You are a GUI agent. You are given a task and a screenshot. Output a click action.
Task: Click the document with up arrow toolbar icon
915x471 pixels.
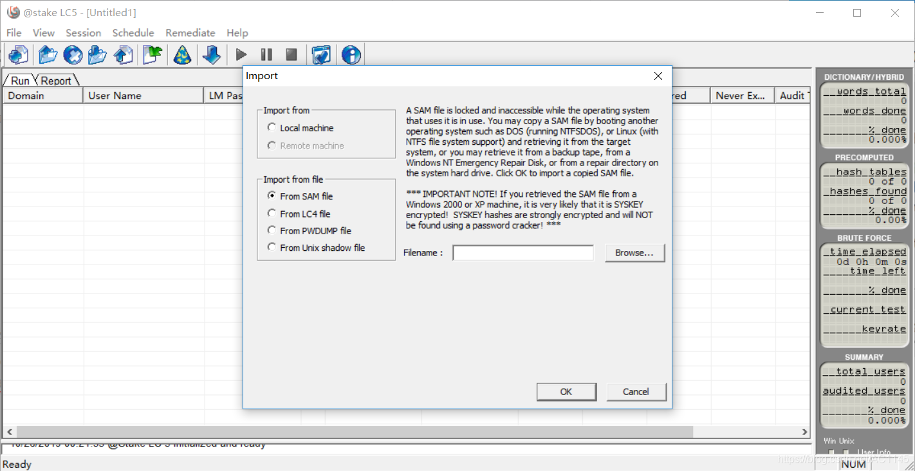pos(123,55)
